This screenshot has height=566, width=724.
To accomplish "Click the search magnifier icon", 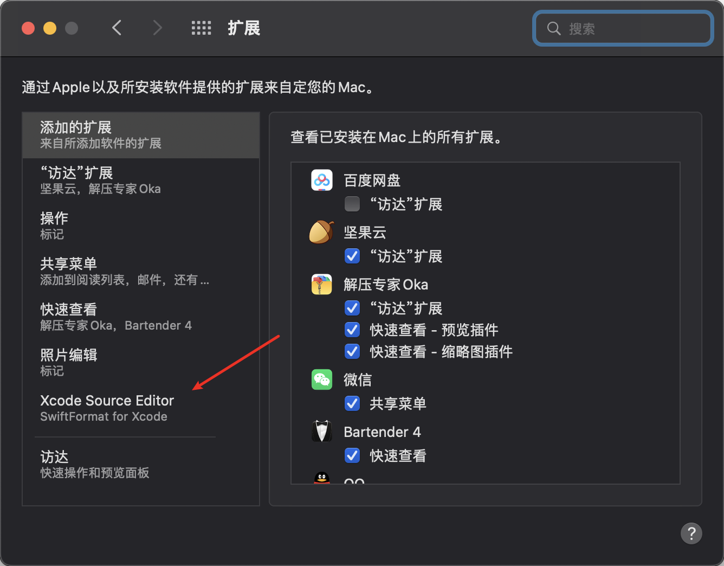I will (x=554, y=28).
